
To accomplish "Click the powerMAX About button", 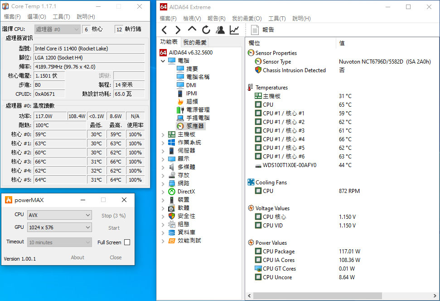I will point(77,257).
